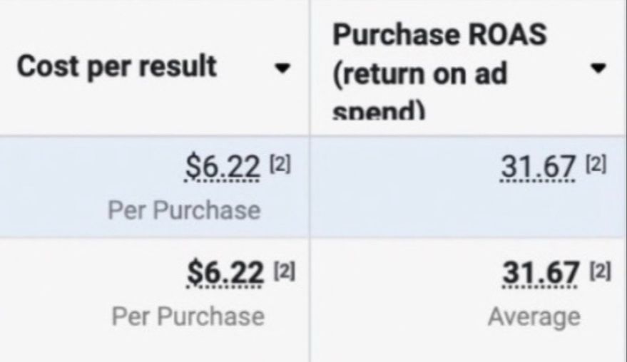Viewport: 627px width, 362px height.
Task: Open footnote [2] beside bold 31.67 total
Action: pos(600,271)
